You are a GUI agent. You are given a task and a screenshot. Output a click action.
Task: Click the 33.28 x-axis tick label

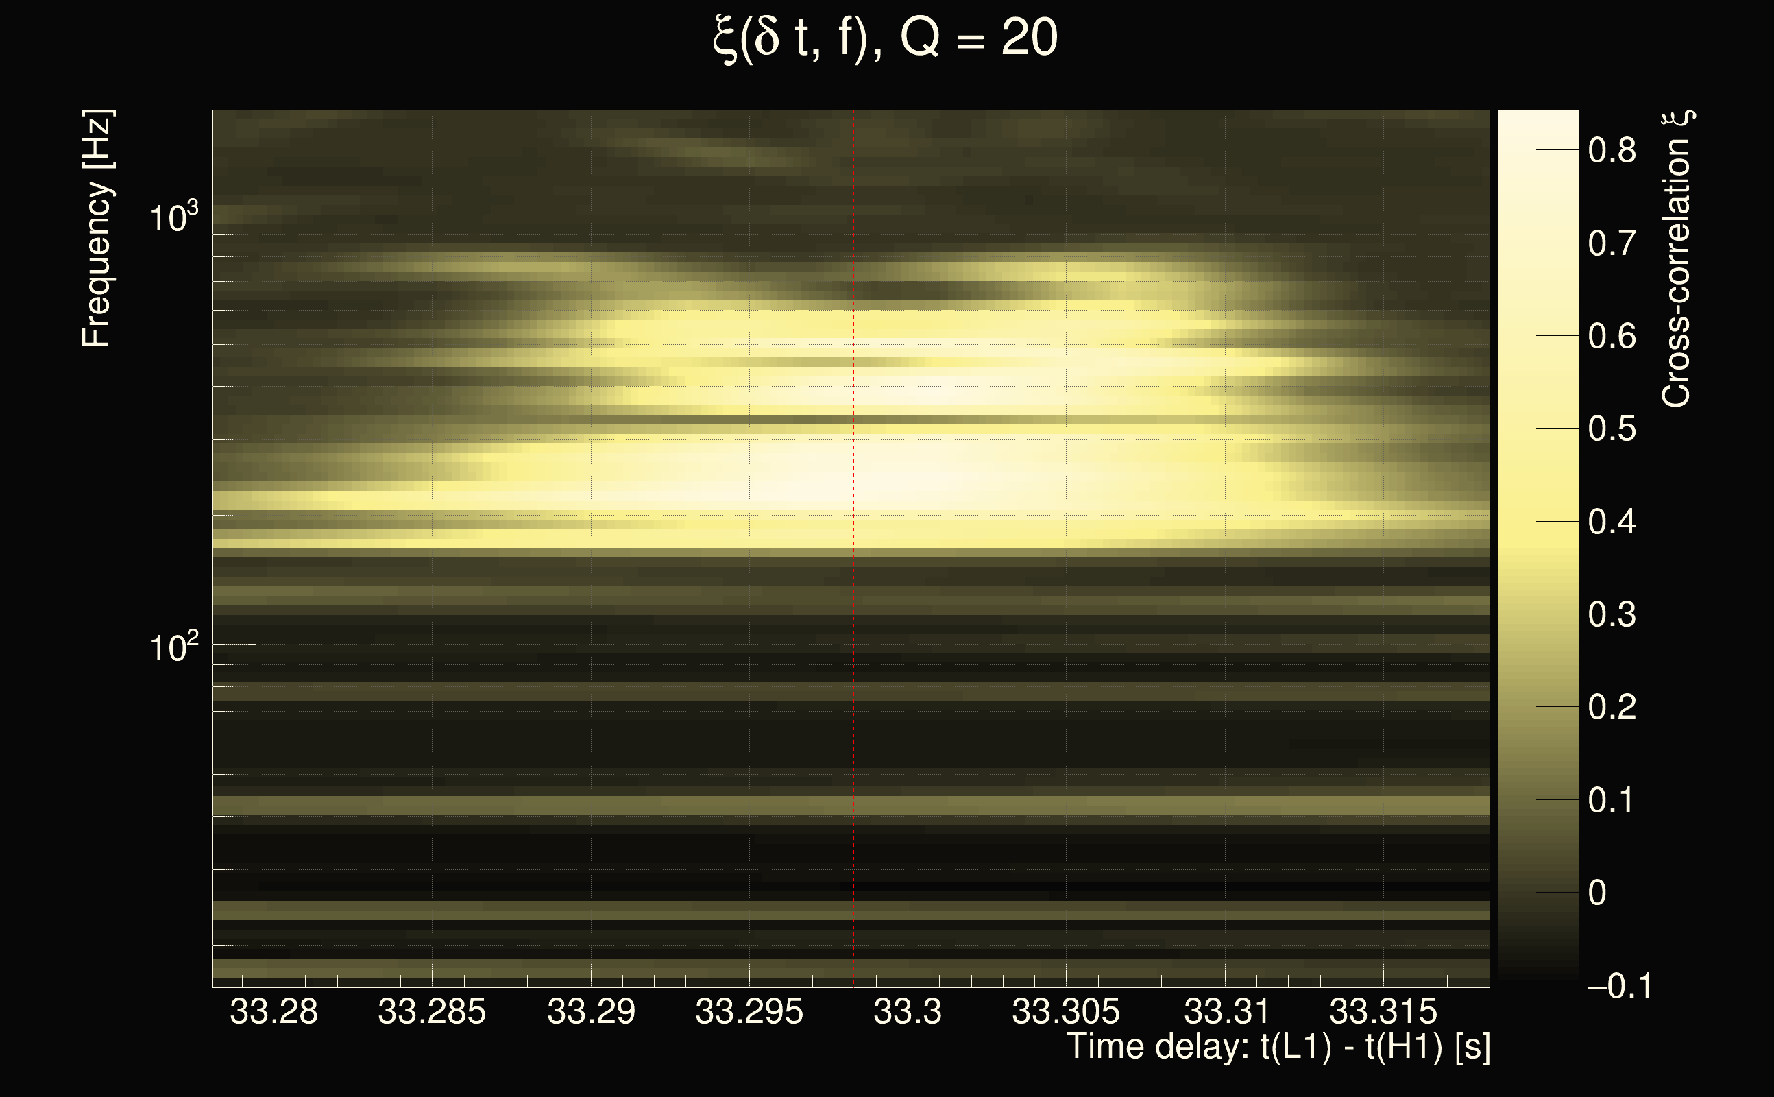[x=274, y=1011]
